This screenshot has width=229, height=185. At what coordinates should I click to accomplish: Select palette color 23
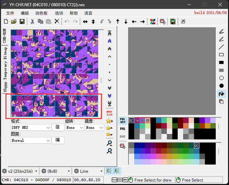tap(142, 121)
